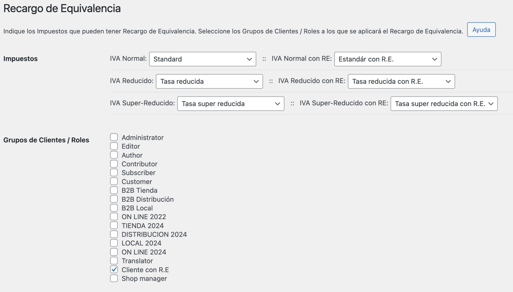Screen dimensions: 513x292
Task: Uncheck the Cliente con R.E checkbox
Action: pos(114,270)
